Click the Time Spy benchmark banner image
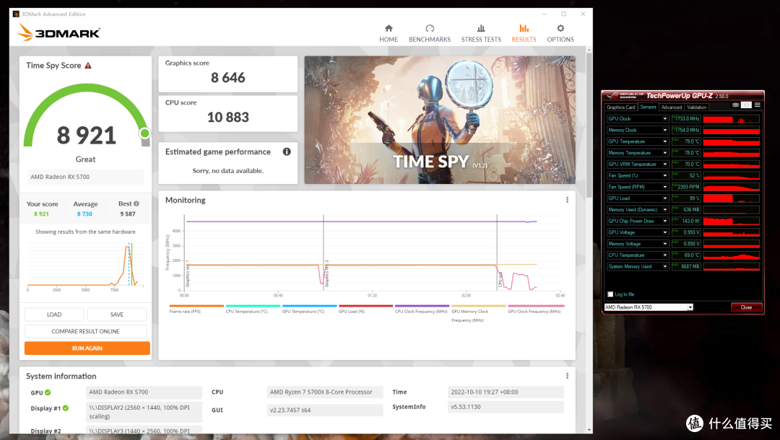Viewport: 780px width, 440px height. tap(439, 120)
